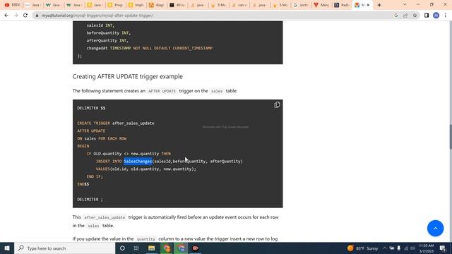This screenshot has width=452, height=254.
Task: Open the notification center icon
Action: pyautogui.click(x=443, y=248)
